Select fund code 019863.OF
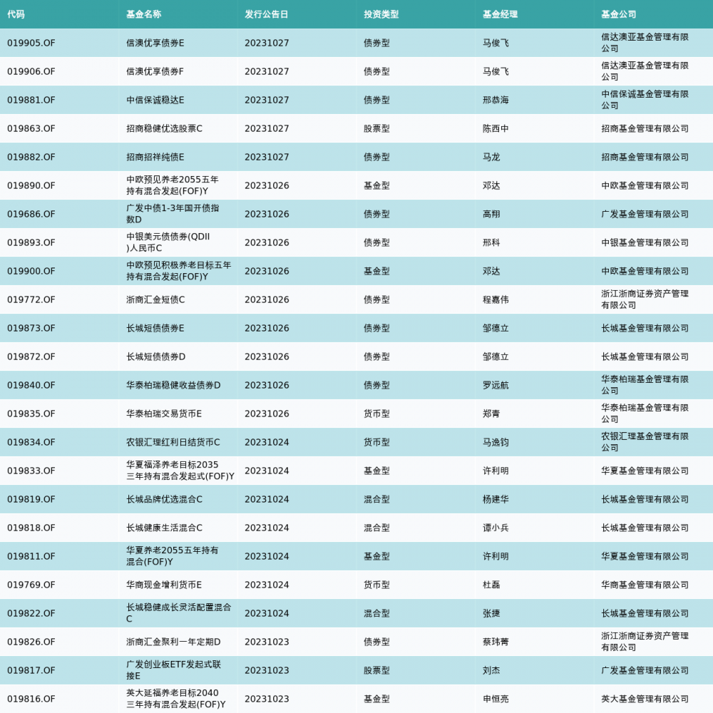The width and height of the screenshot is (713, 713). [x=31, y=128]
